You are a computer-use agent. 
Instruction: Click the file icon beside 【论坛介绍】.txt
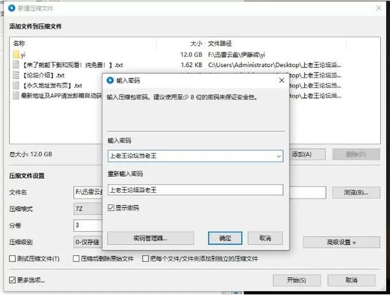16,75
